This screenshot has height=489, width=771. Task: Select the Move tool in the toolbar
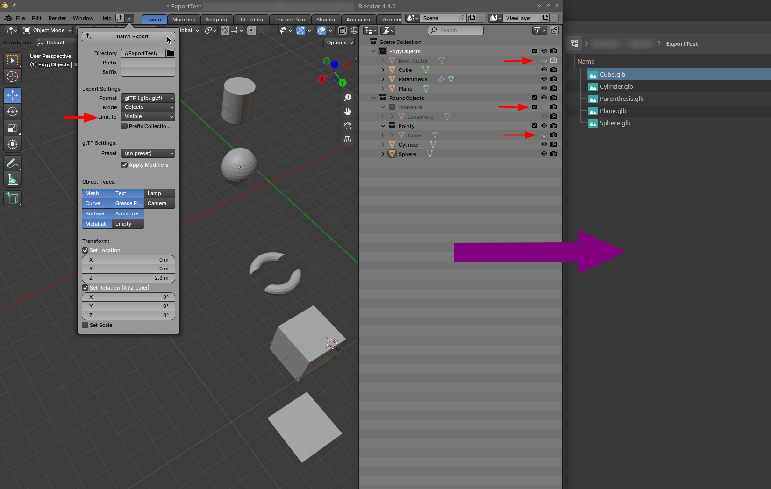point(12,95)
